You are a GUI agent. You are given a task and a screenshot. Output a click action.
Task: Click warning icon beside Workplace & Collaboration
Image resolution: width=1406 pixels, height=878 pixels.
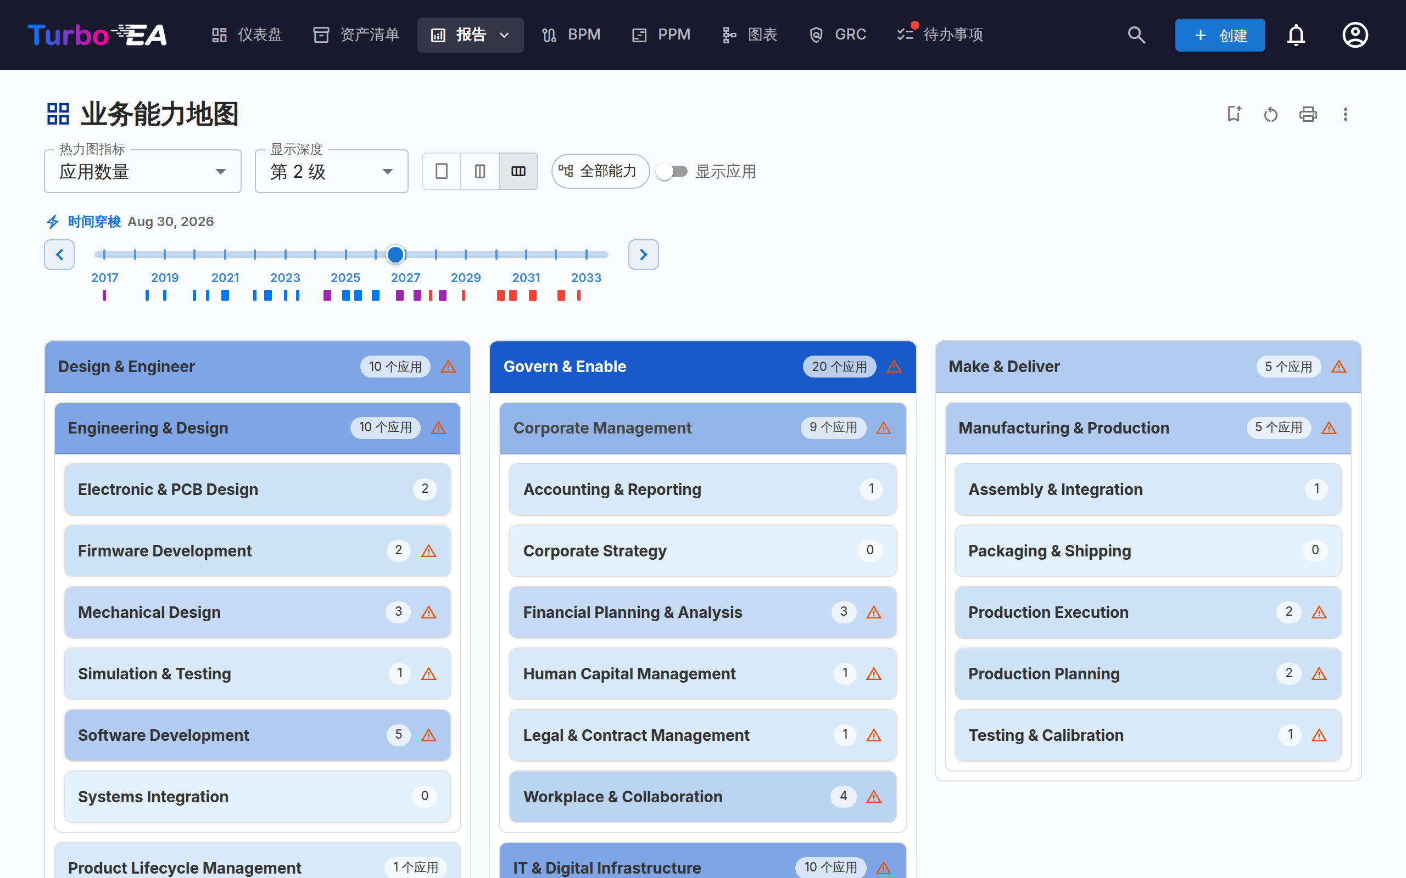[x=874, y=797]
